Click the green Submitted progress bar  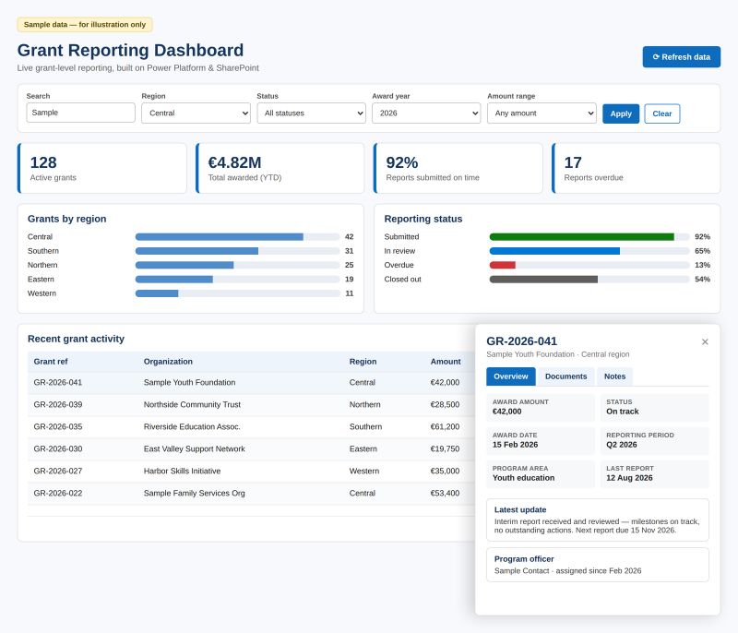[582, 237]
